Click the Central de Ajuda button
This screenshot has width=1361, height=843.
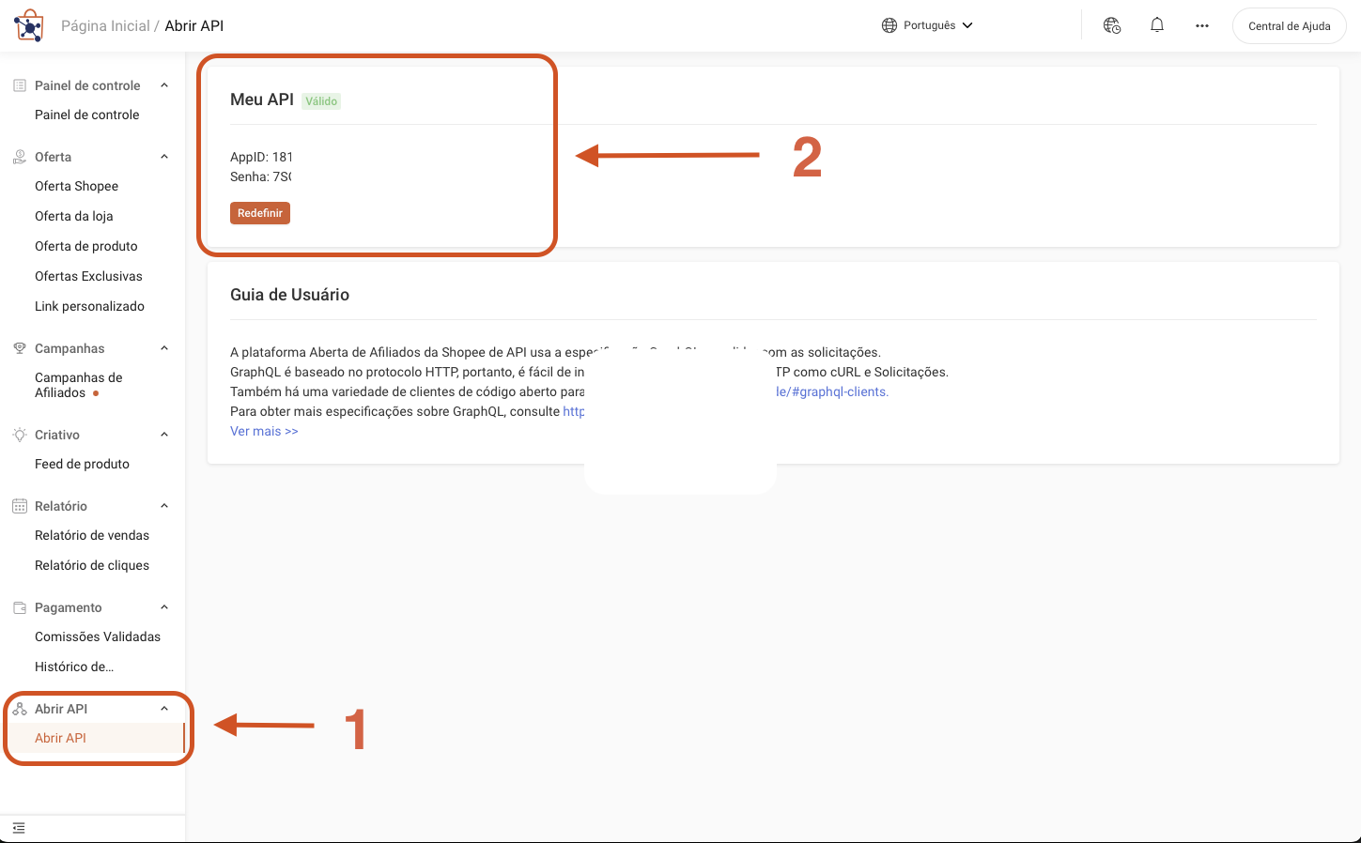click(1289, 26)
